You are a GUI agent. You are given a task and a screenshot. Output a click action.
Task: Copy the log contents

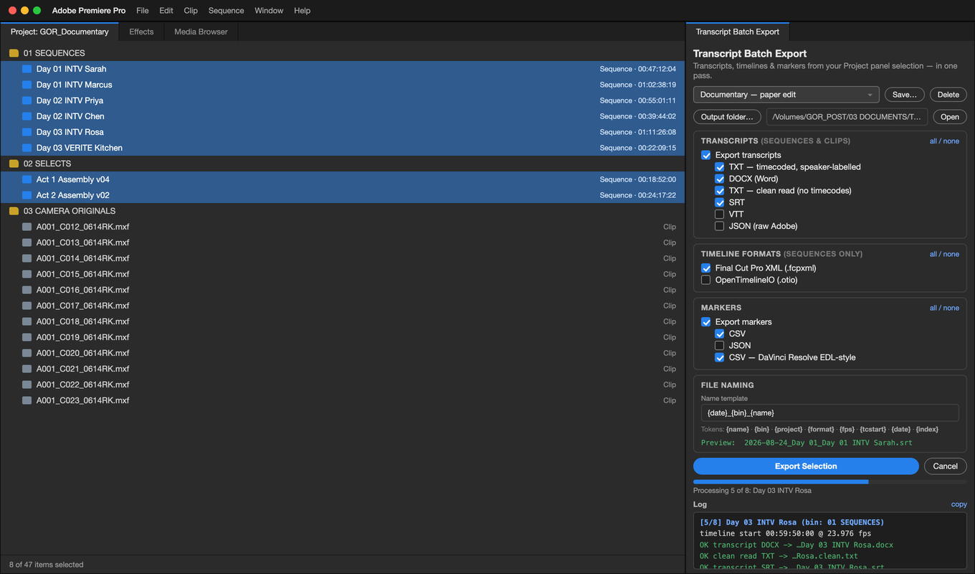click(x=959, y=504)
